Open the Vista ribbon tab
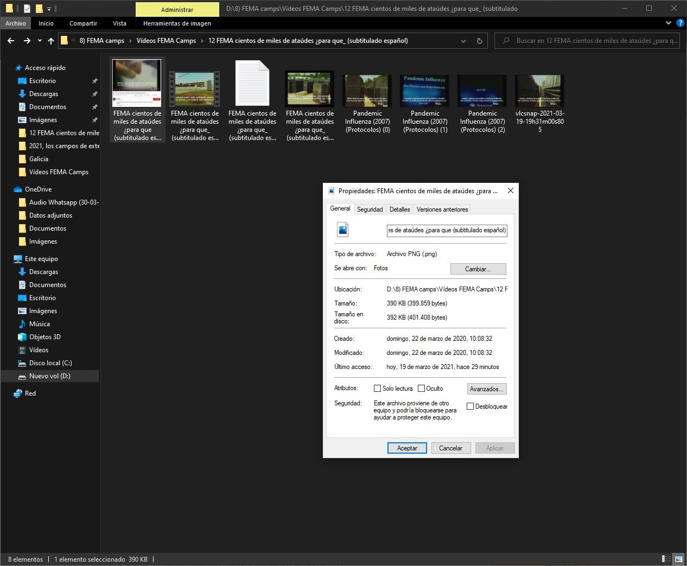 click(119, 23)
